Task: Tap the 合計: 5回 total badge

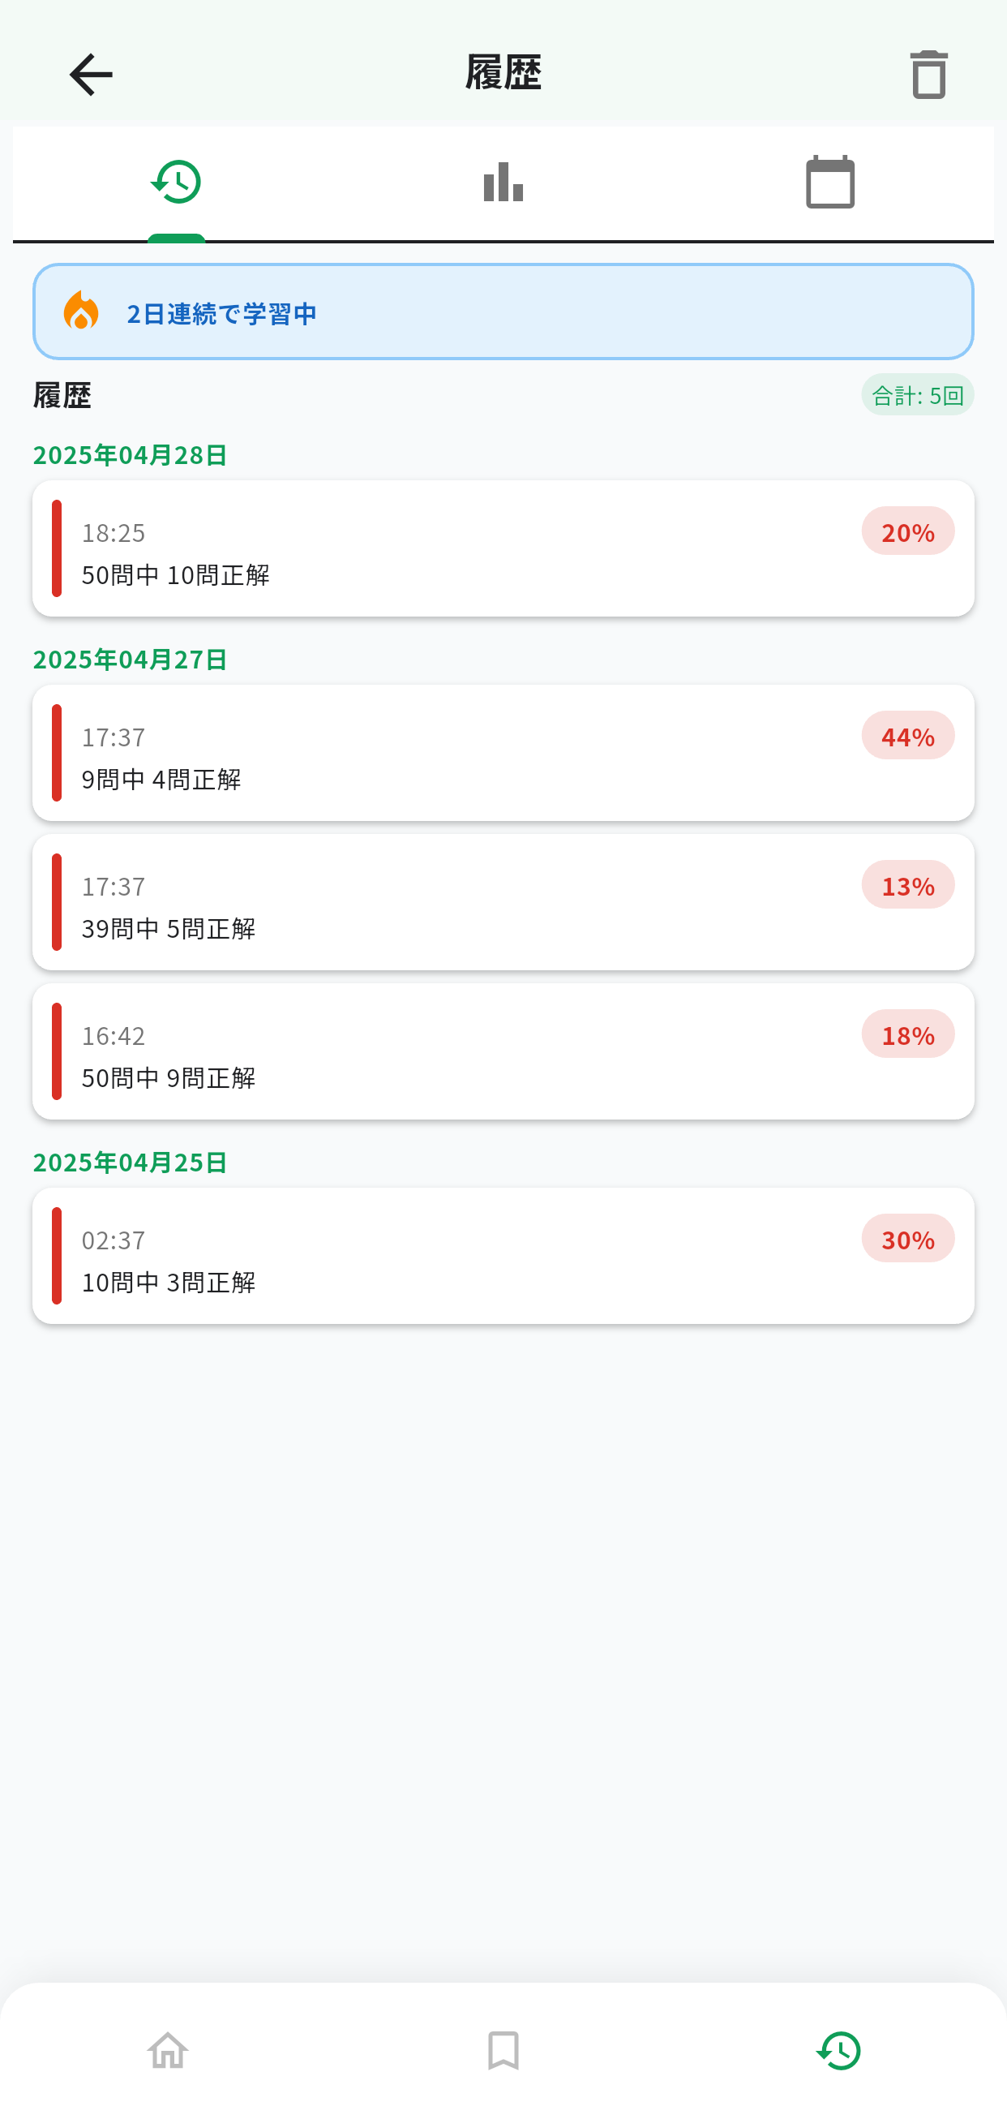Action: point(917,396)
